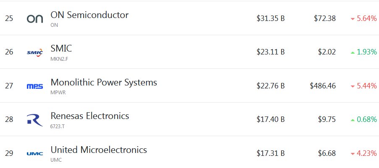Screen dimensions: 379x168
Task: Click the Renesas Electronics logo icon
Action: (34, 120)
